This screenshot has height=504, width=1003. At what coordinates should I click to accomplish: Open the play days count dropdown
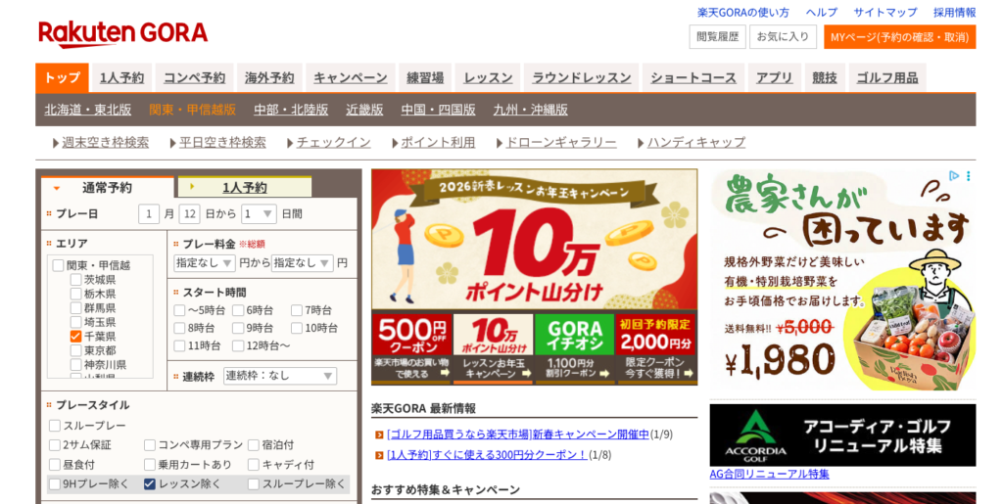point(260,213)
